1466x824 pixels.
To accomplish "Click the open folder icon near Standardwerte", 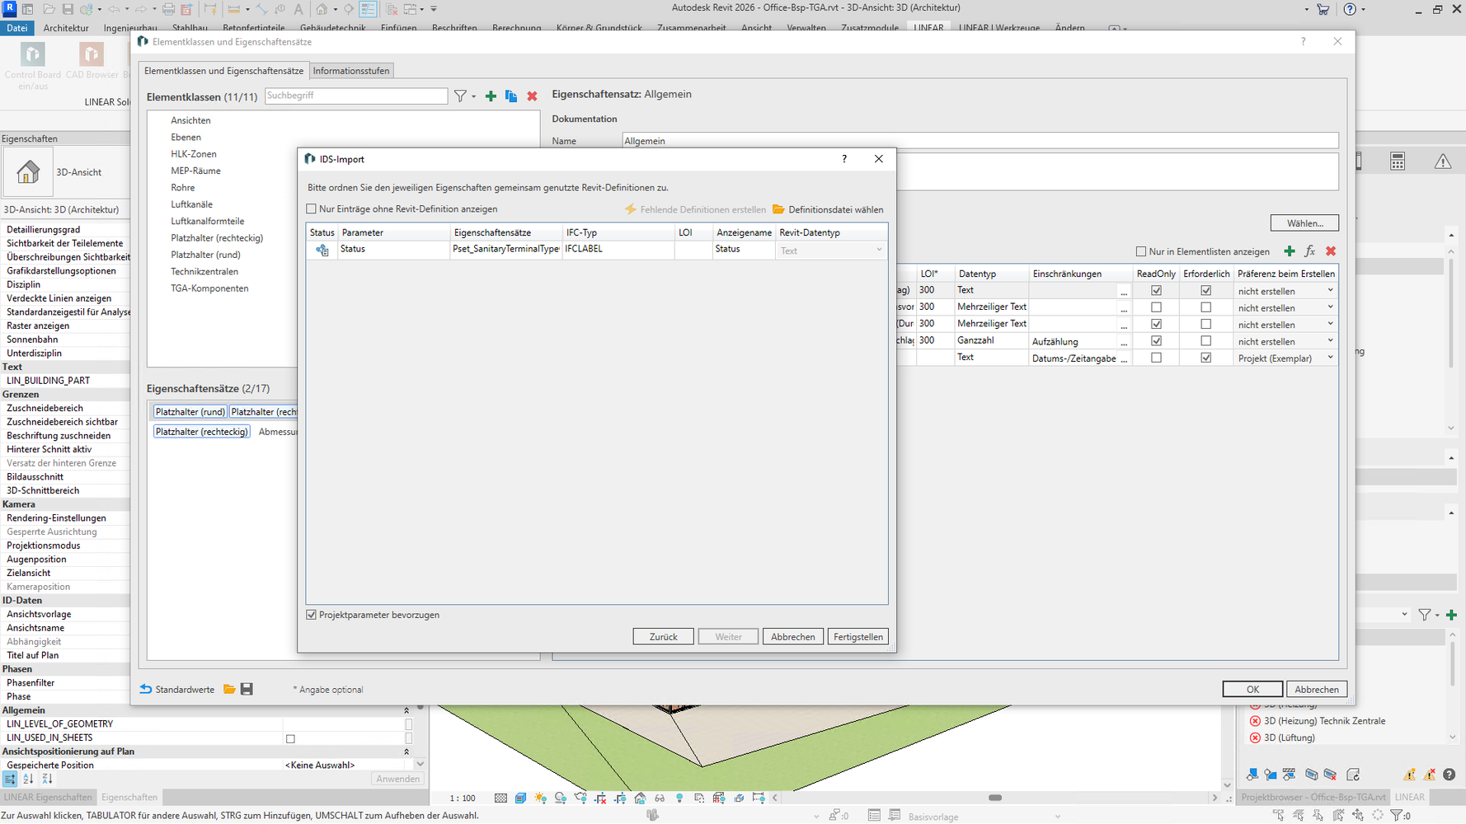I will tap(229, 689).
